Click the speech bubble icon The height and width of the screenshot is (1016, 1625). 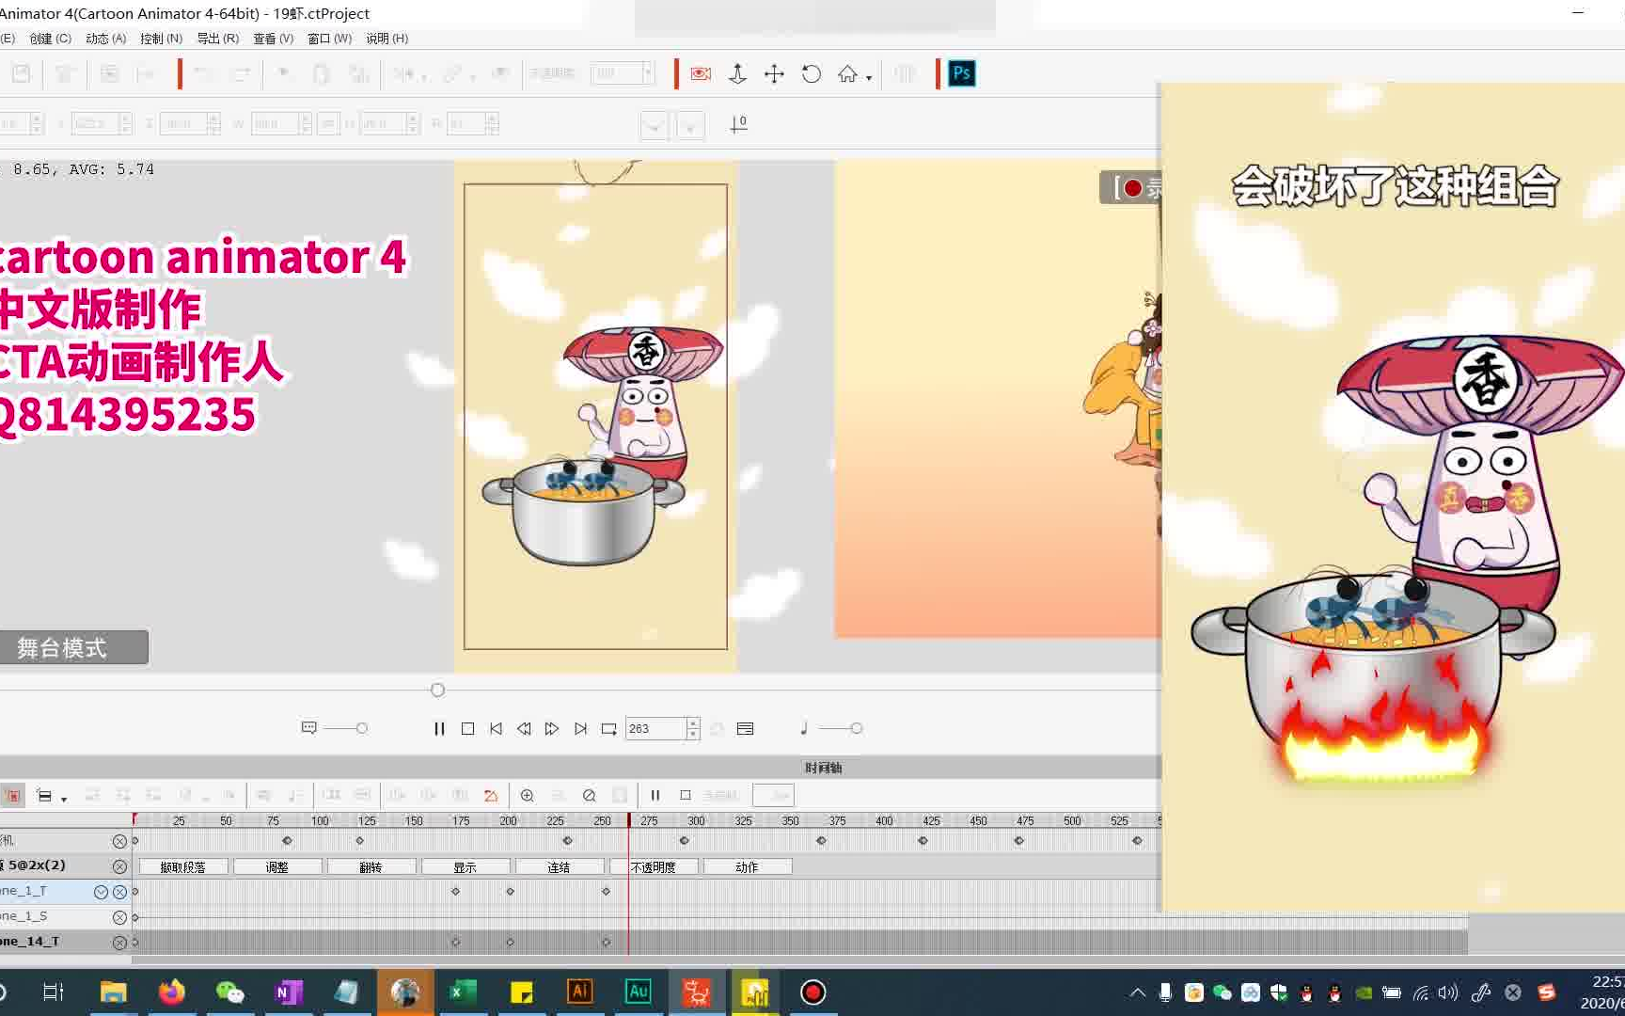(308, 728)
